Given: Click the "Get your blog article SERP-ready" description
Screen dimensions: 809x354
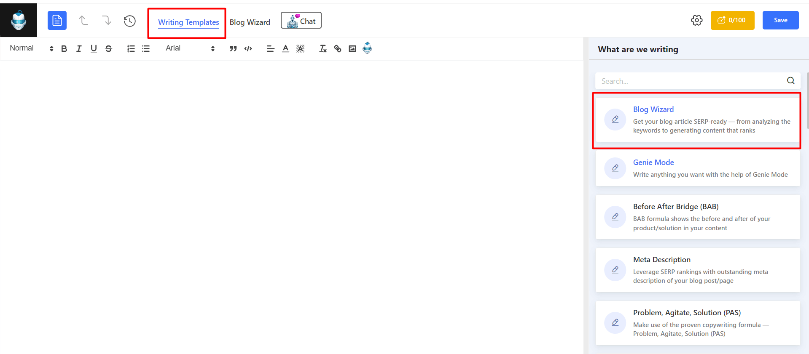Looking at the screenshot, I should pyautogui.click(x=712, y=126).
